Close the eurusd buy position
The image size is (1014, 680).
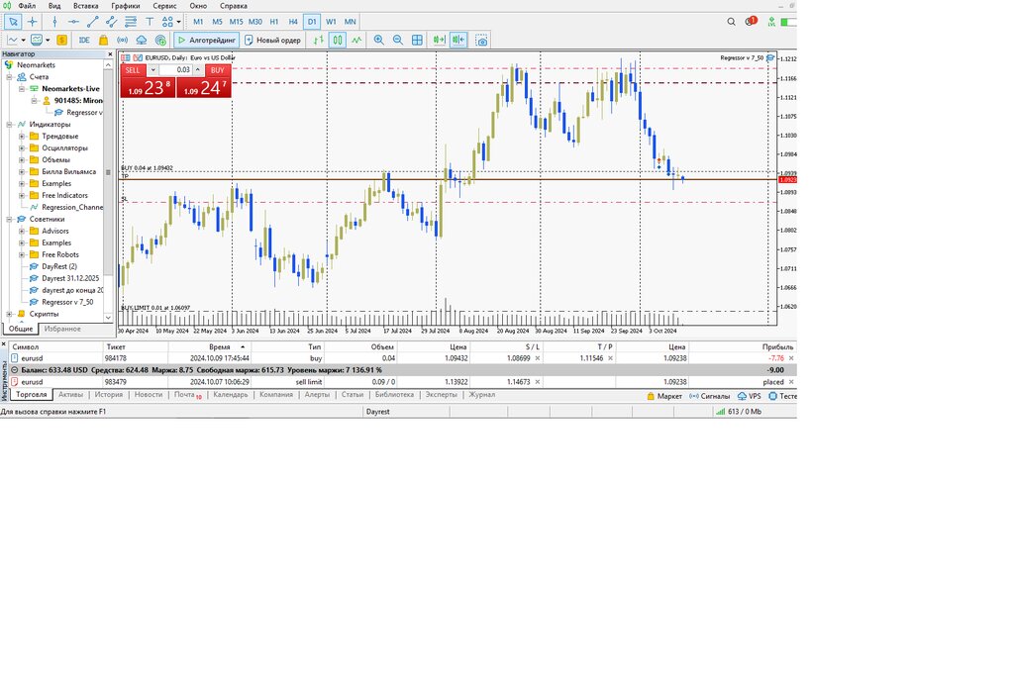791,358
